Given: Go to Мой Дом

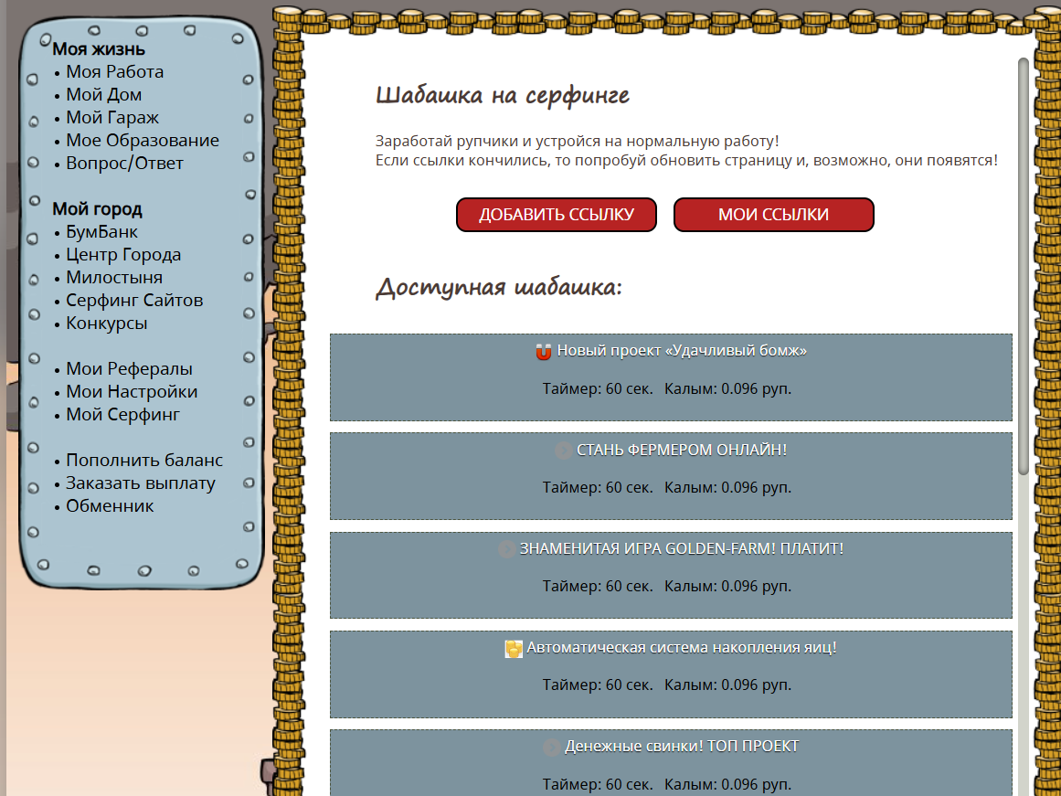Looking at the screenshot, I should click(x=103, y=95).
